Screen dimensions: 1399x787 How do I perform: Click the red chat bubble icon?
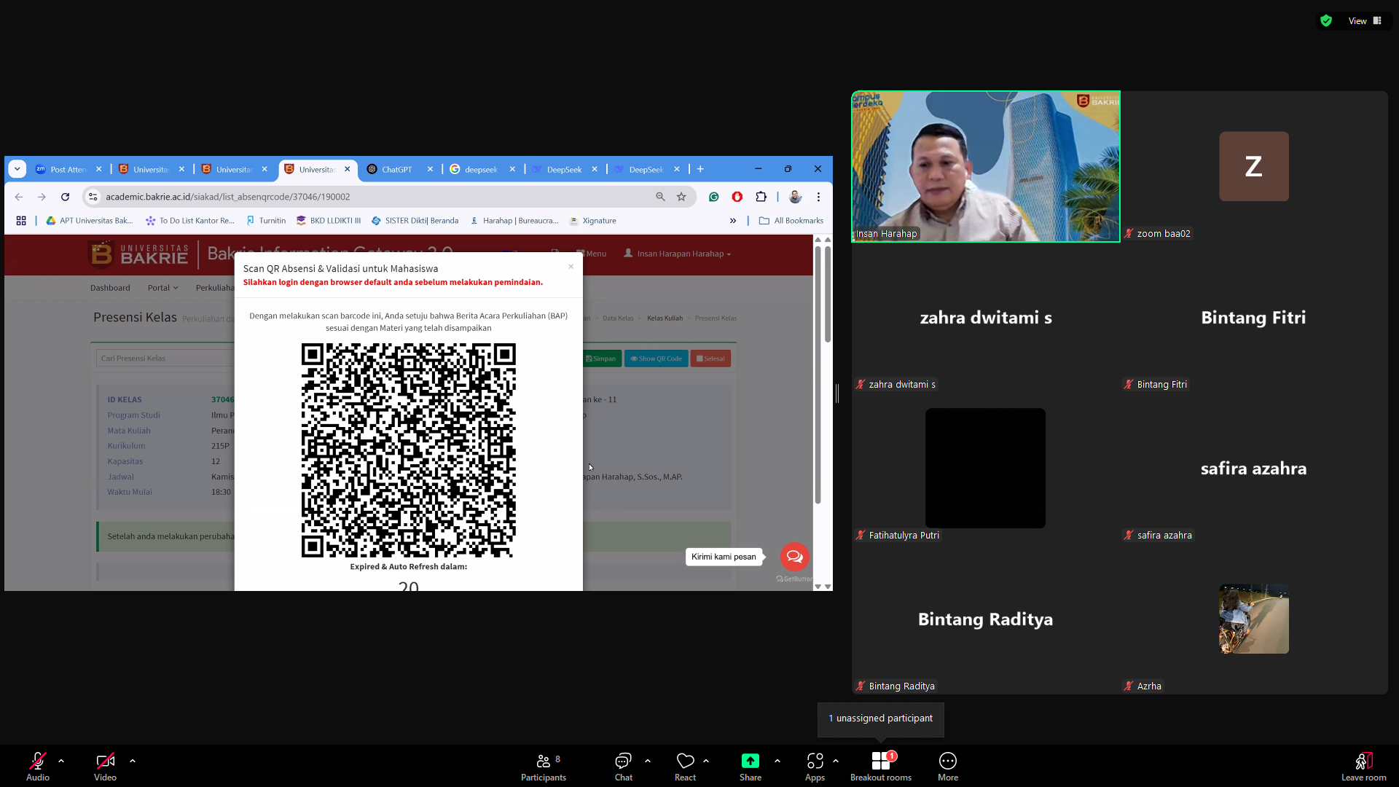tap(794, 557)
